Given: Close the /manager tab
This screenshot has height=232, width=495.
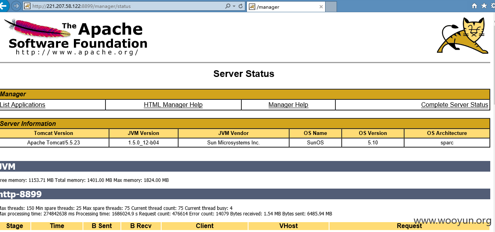Looking at the screenshot, I should (321, 7).
